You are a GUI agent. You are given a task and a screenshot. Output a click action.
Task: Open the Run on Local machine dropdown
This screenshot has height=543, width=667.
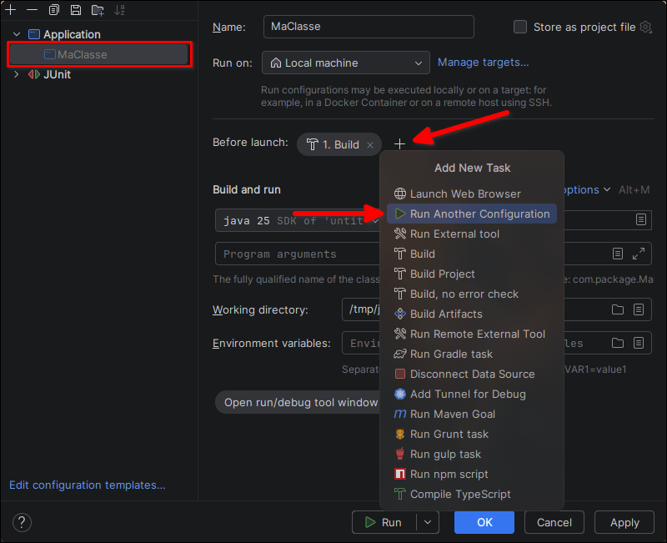point(346,63)
